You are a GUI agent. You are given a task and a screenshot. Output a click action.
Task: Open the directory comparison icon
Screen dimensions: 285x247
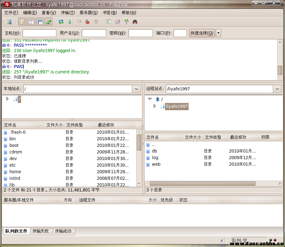[x=117, y=22]
